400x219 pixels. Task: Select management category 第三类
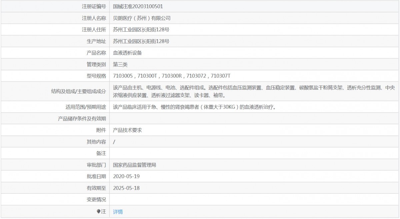(120, 64)
